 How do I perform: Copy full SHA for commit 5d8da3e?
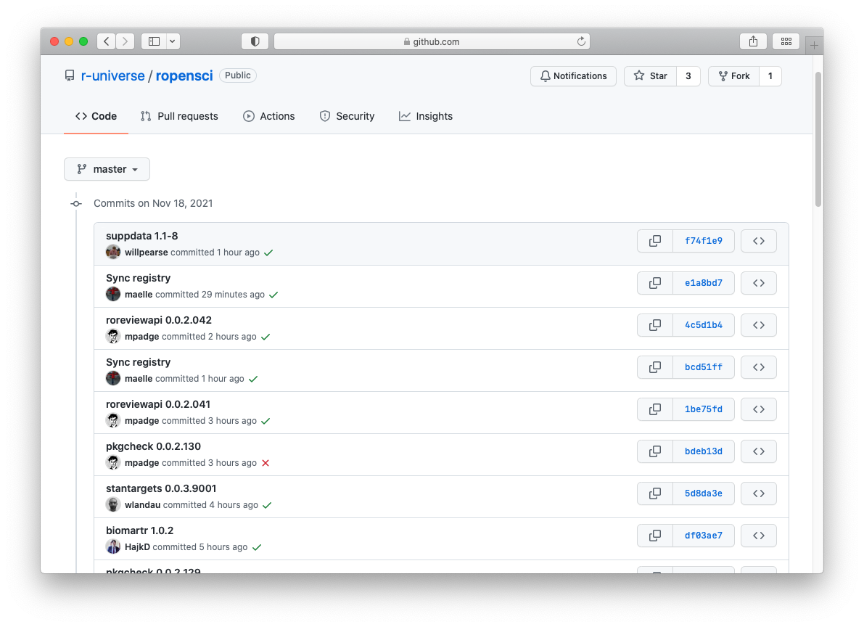pos(654,493)
